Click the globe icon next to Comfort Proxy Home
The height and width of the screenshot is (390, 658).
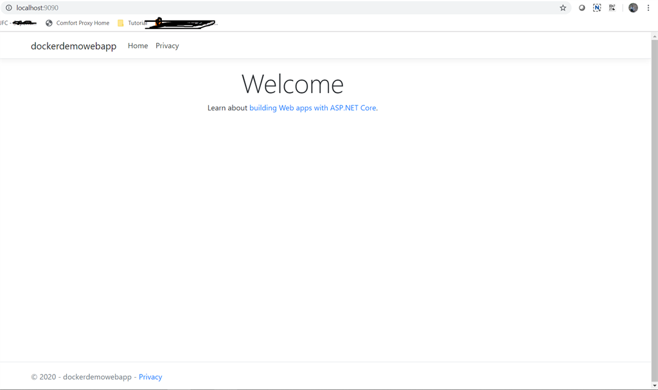coord(49,22)
